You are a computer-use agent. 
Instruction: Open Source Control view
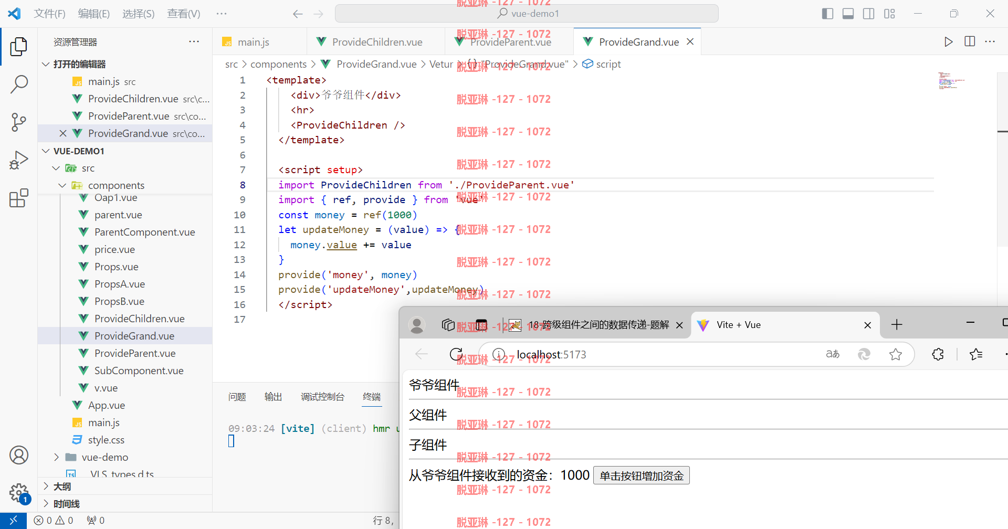pos(19,122)
